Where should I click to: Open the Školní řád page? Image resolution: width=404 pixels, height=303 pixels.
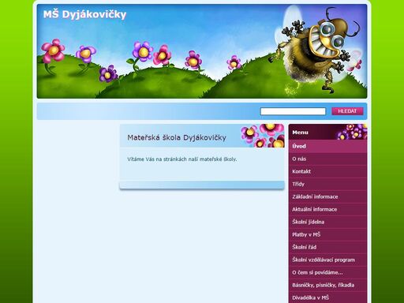(x=327, y=247)
